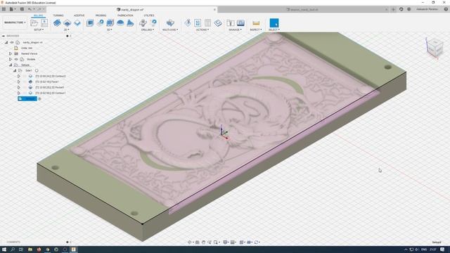Open the 3D dropdown menu
The height and width of the screenshot is (253, 450).
(x=109, y=30)
